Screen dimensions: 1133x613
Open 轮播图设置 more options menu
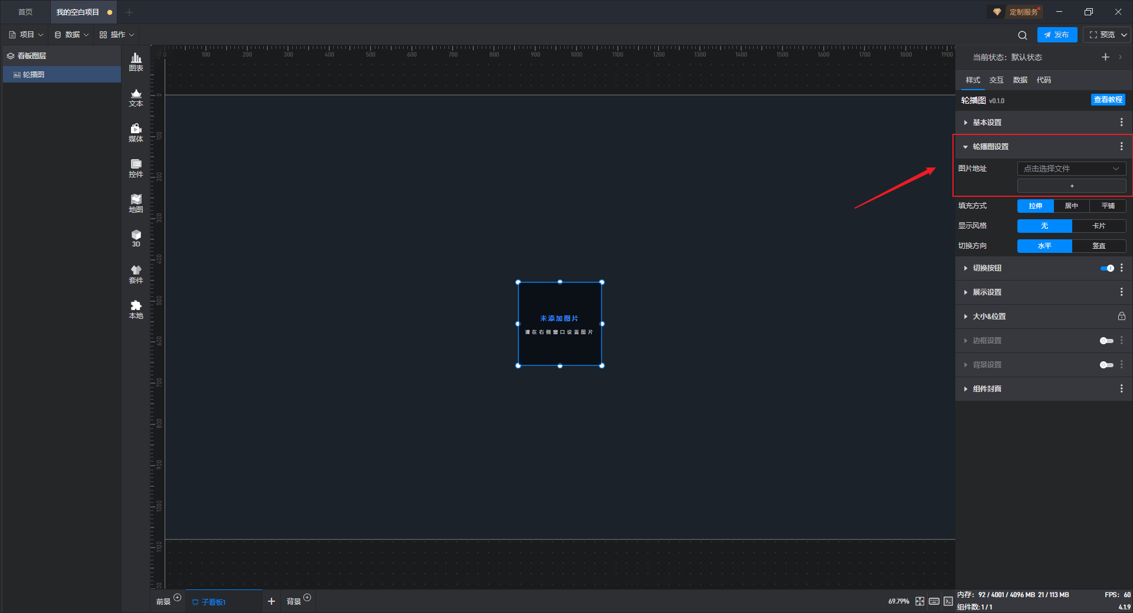click(1122, 146)
